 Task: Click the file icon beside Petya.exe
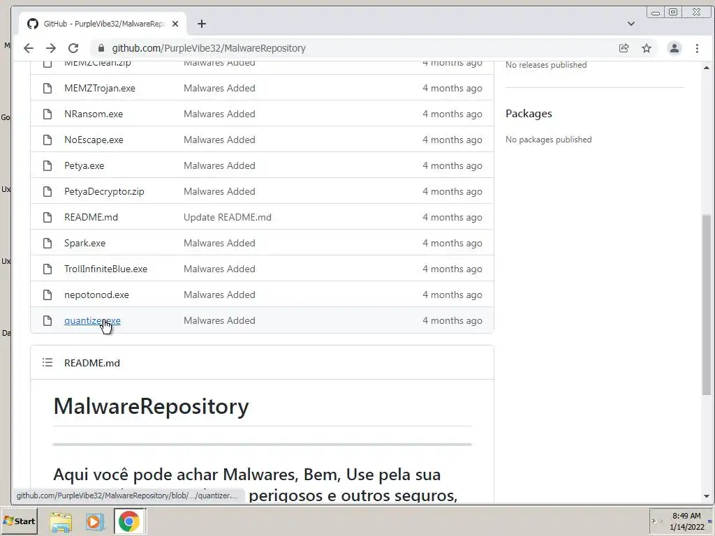(47, 165)
